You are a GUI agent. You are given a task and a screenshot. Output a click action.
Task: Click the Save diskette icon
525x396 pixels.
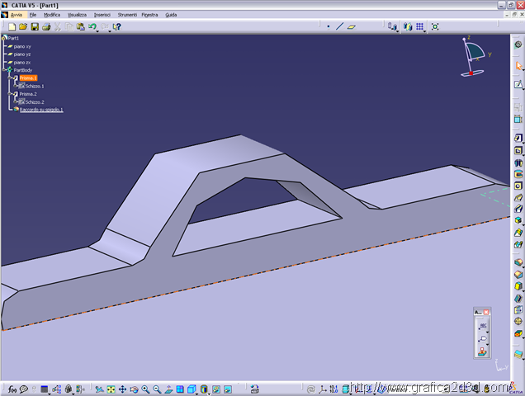click(35, 26)
